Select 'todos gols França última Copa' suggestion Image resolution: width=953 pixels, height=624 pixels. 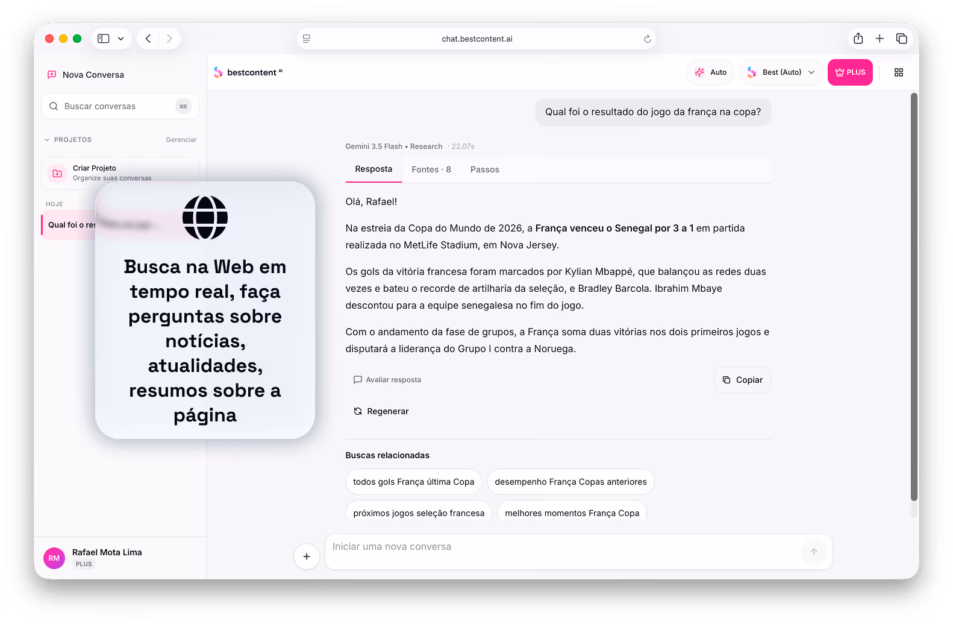pos(413,482)
